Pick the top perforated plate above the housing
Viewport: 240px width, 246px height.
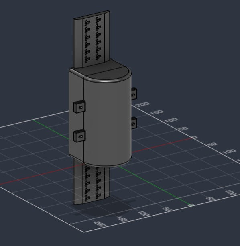pos(92,40)
